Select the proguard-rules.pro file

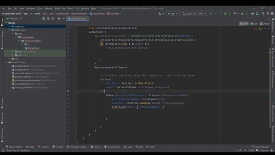click(24, 73)
